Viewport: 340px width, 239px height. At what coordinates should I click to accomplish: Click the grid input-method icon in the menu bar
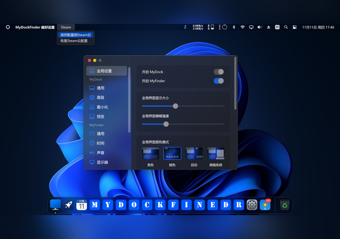[277, 27]
